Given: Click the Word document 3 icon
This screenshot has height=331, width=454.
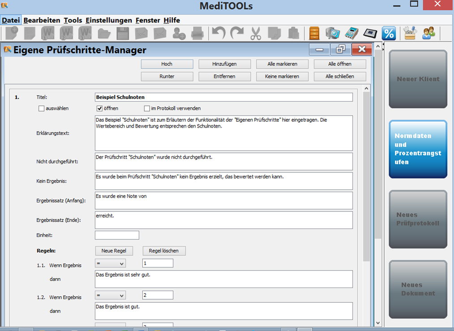Looking at the screenshot, I should pyautogui.click(x=85, y=33).
